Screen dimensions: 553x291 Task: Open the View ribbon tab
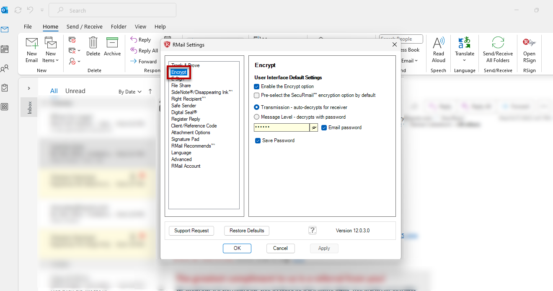tap(140, 26)
